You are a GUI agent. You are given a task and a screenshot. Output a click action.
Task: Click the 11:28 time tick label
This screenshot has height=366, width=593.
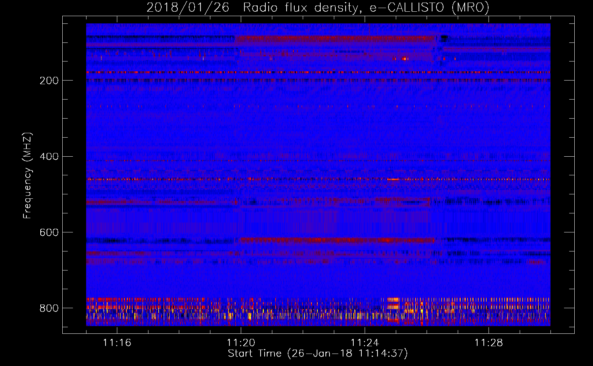(489, 343)
